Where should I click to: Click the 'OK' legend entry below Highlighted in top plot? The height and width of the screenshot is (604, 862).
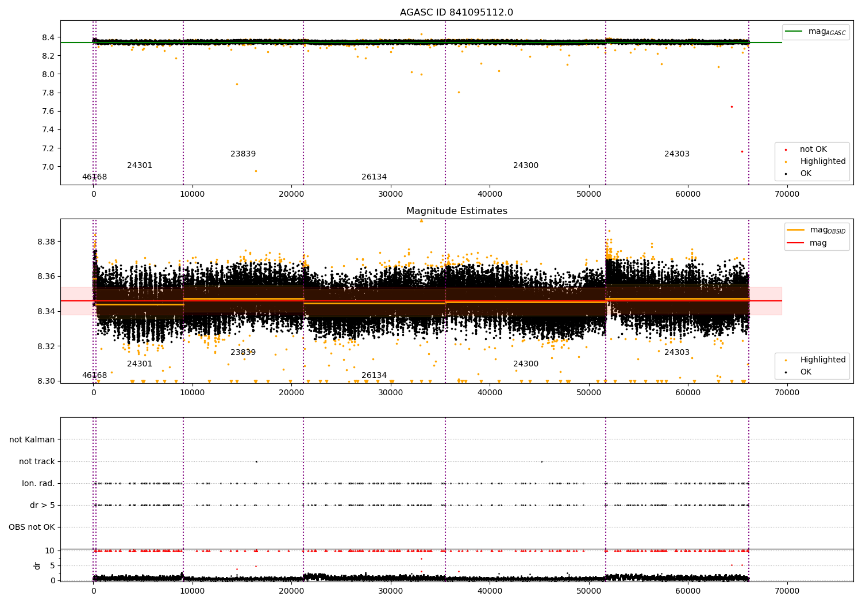[806, 174]
